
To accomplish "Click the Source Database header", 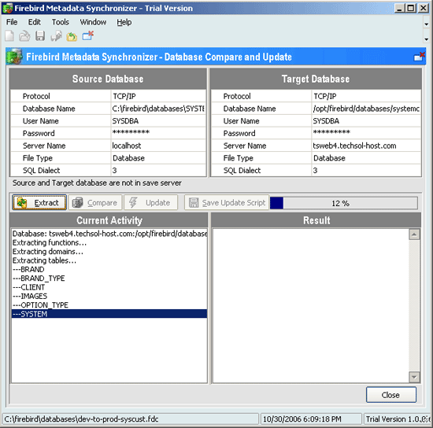I will (x=108, y=79).
